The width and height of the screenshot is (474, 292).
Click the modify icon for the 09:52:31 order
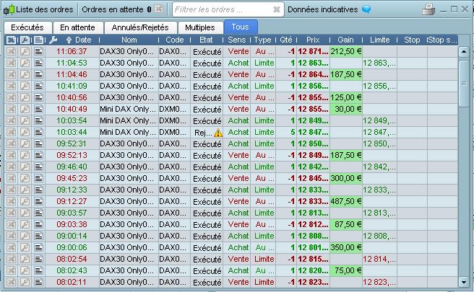[25, 143]
